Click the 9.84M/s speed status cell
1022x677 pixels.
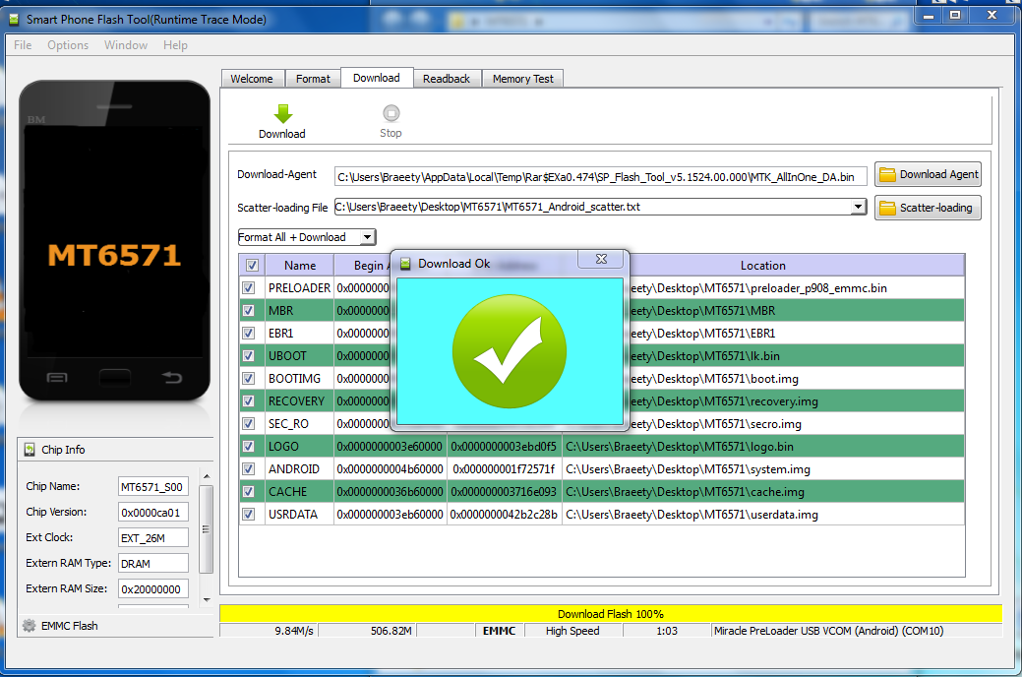click(x=269, y=631)
